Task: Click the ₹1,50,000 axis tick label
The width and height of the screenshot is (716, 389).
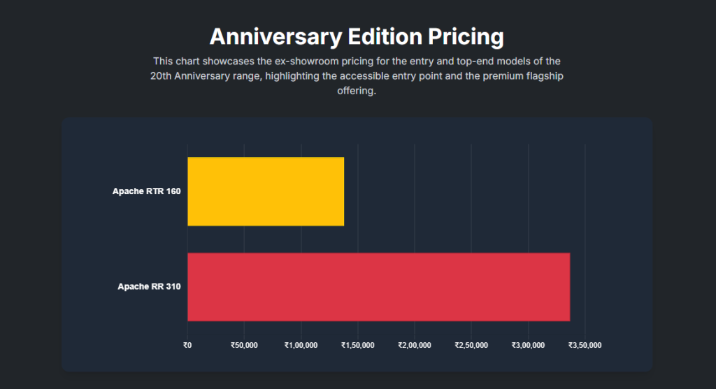Action: tap(358, 345)
